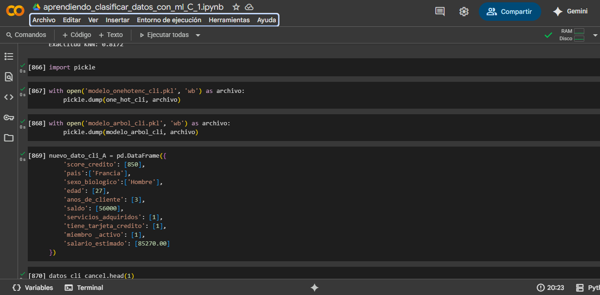Click the 'salario_estimado' value 85270.00

click(152, 243)
